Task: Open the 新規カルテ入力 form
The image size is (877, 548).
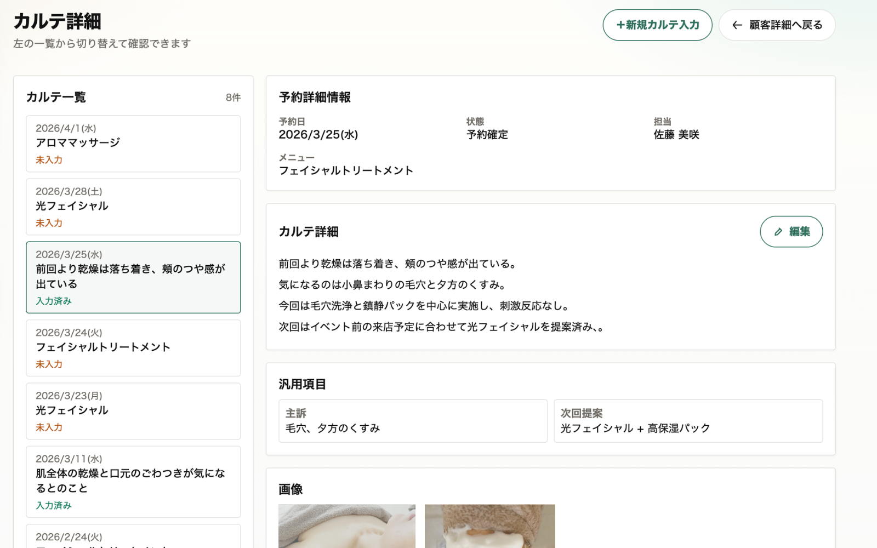Action: (657, 25)
